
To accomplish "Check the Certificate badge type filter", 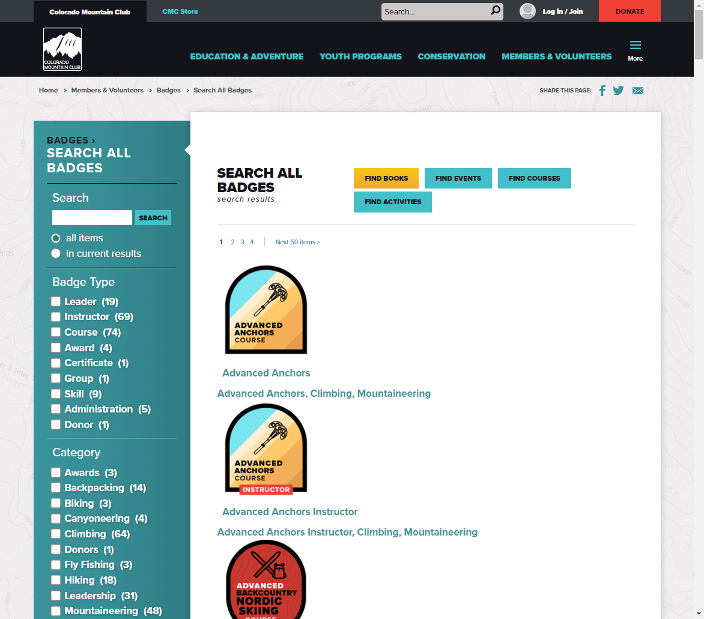I will (56, 363).
